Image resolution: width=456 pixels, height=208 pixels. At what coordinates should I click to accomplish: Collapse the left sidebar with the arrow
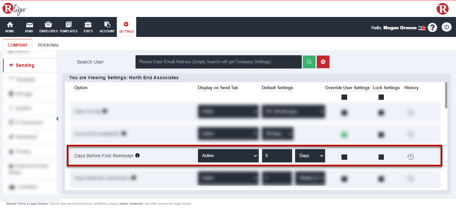coord(57,119)
